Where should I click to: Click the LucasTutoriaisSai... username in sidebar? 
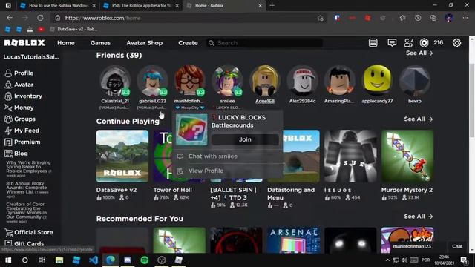click(31, 57)
